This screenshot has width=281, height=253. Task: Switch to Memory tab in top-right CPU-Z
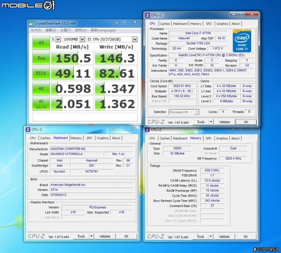tap(196, 24)
